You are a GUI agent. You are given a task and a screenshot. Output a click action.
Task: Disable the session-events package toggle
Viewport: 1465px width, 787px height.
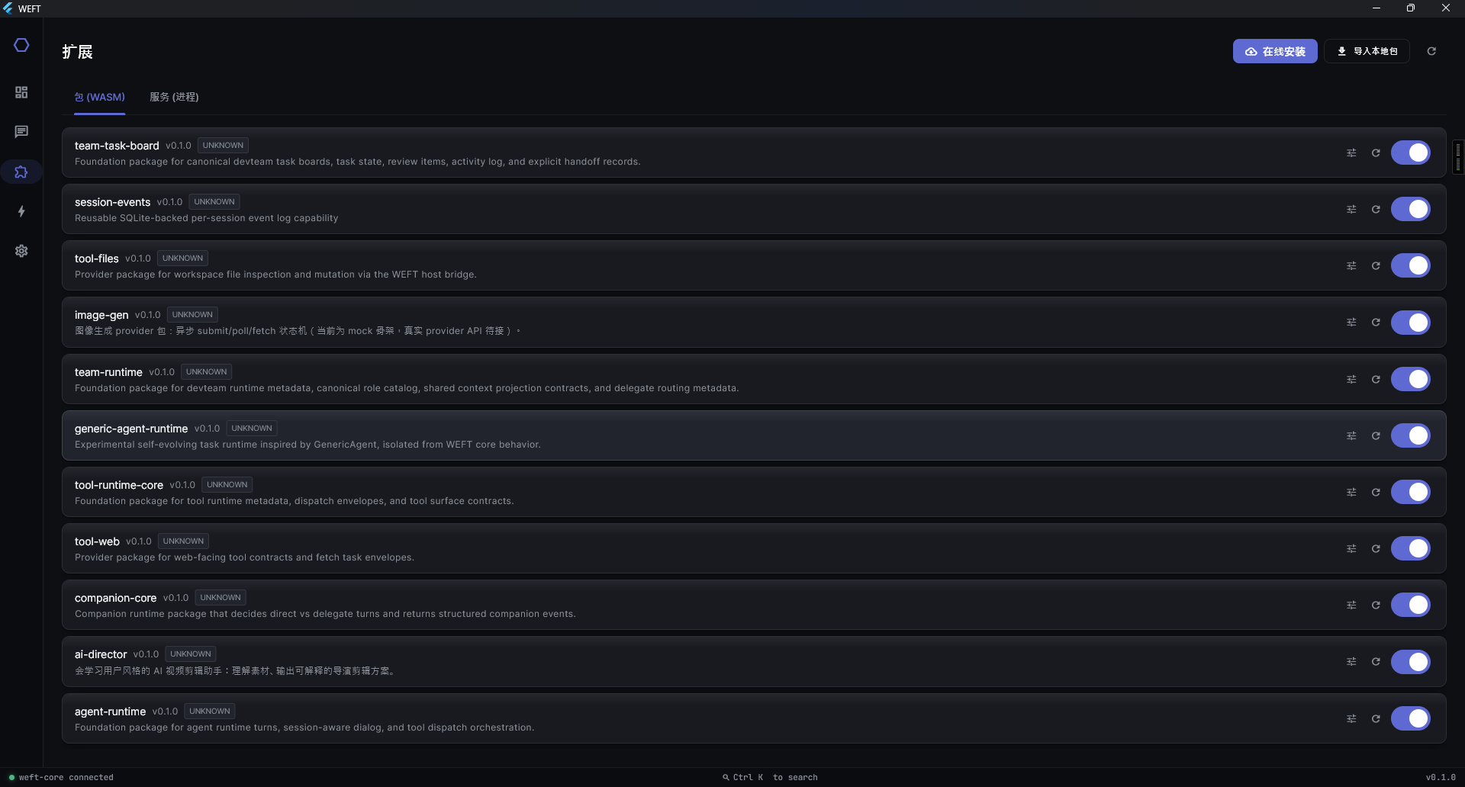1410,209
